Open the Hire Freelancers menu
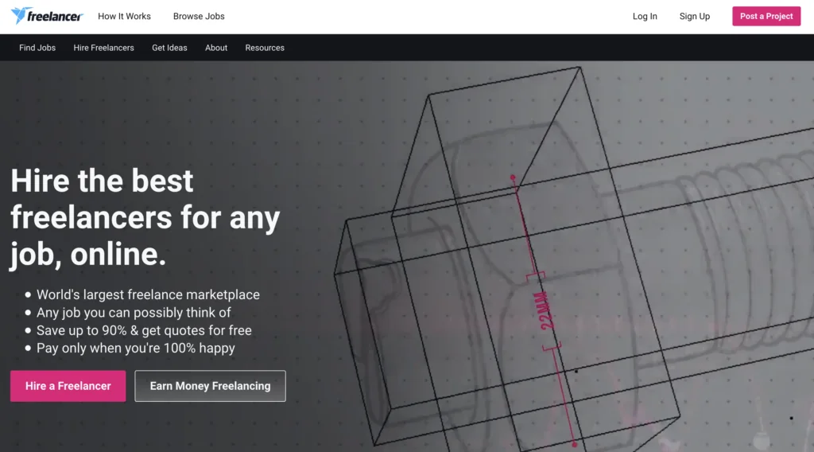The width and height of the screenshot is (814, 452). click(103, 48)
